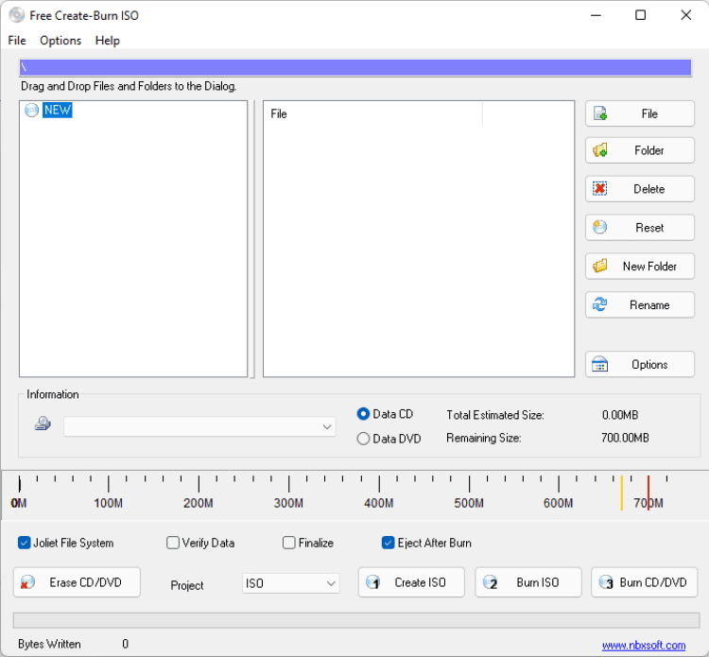This screenshot has width=709, height=657.
Task: Click the add File icon with green plus
Action: pos(600,113)
